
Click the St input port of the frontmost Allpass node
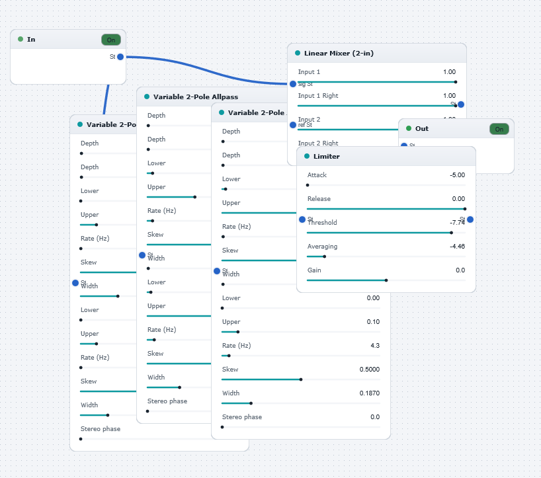(217, 271)
